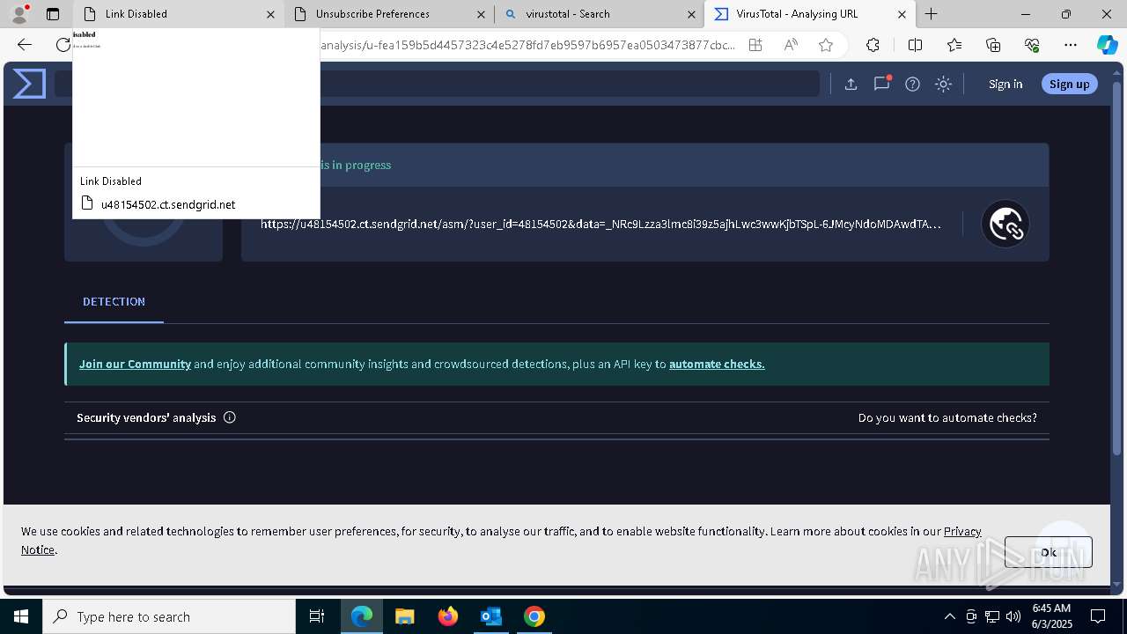Image resolution: width=1127 pixels, height=634 pixels.
Task: Open Edge settings and more menu
Action: pyautogui.click(x=1071, y=45)
